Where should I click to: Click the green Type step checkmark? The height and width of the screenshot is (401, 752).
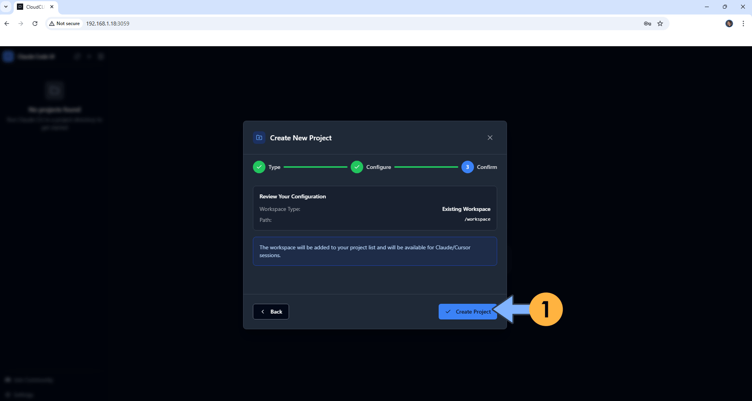click(259, 167)
